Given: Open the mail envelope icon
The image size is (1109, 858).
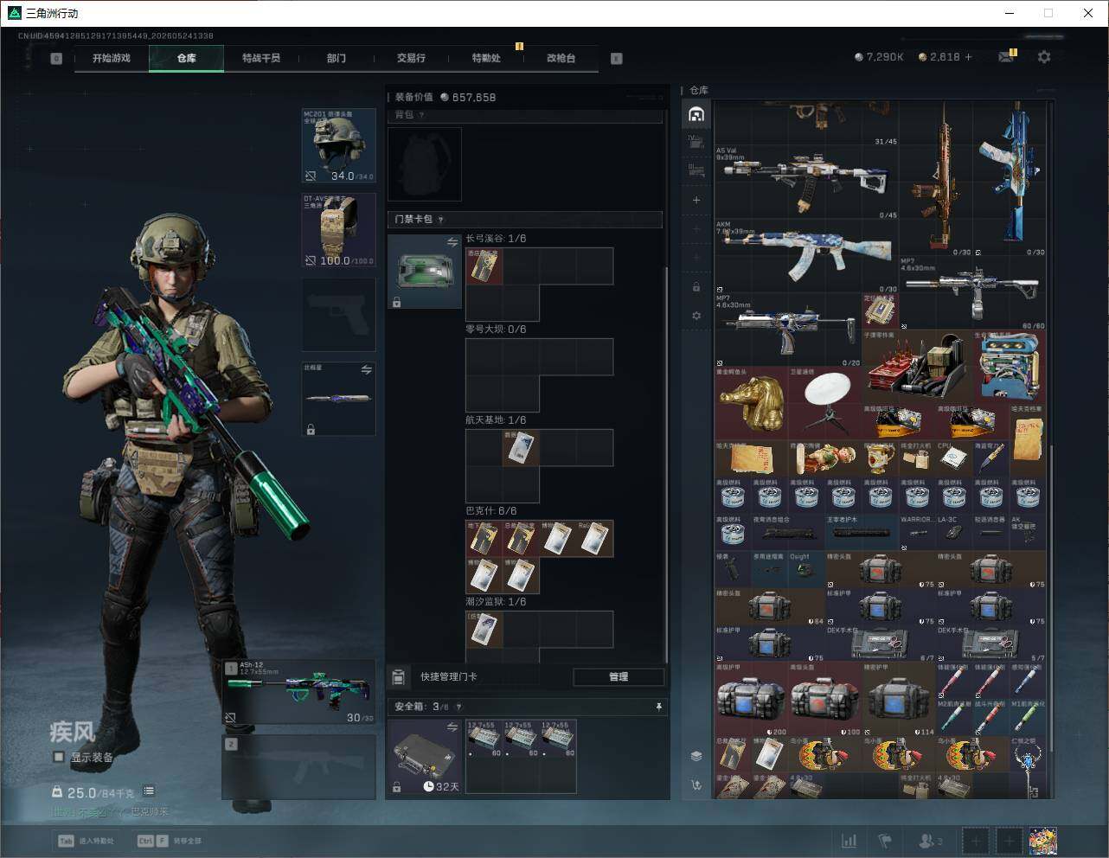Looking at the screenshot, I should tap(1006, 56).
